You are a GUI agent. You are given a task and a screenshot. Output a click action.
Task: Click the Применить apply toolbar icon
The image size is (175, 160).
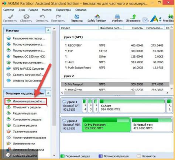point(10,18)
